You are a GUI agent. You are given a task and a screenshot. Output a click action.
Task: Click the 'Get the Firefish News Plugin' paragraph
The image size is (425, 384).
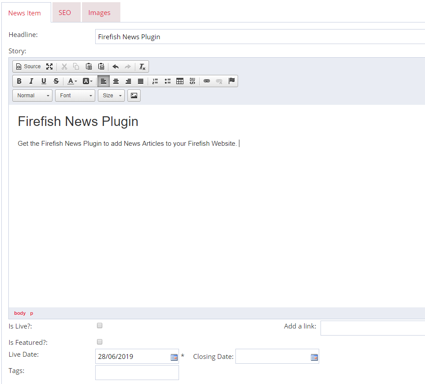click(127, 144)
